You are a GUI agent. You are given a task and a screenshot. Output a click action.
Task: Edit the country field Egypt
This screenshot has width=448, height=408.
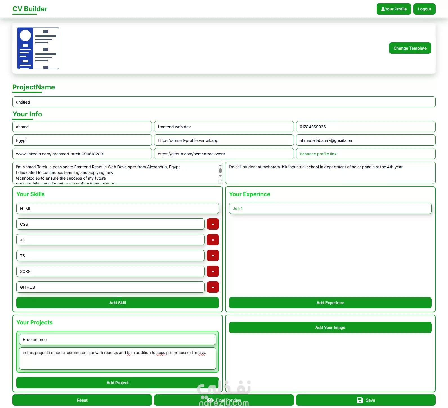[x=82, y=140]
